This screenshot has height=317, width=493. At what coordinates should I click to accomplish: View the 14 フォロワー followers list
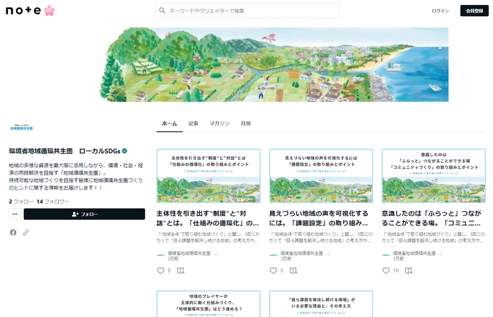tap(53, 202)
